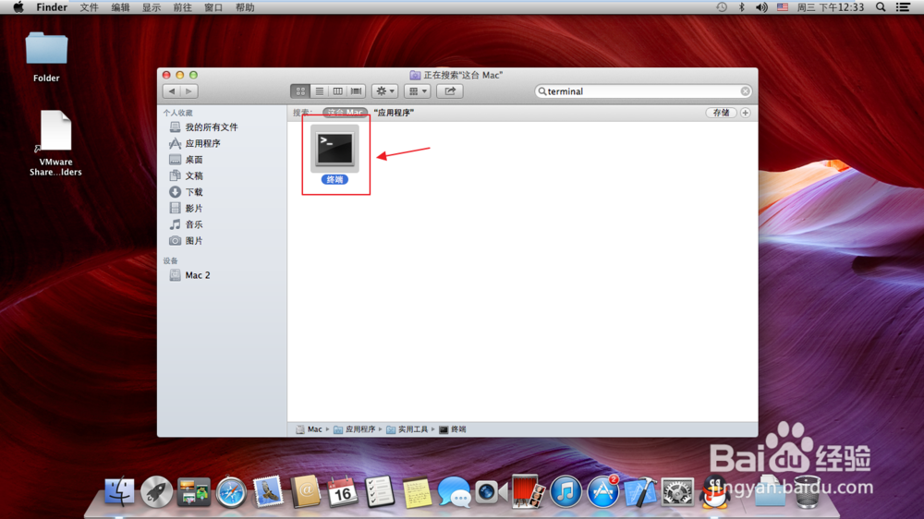Switch to list view
Image resolution: width=924 pixels, height=519 pixels.
319,91
